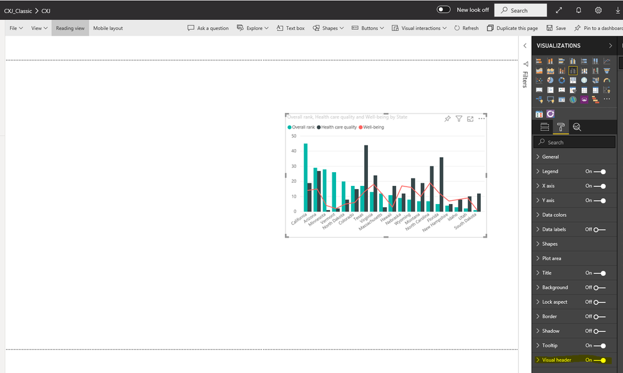Select the waterfall chart visual
623x373 pixels.
point(596,70)
